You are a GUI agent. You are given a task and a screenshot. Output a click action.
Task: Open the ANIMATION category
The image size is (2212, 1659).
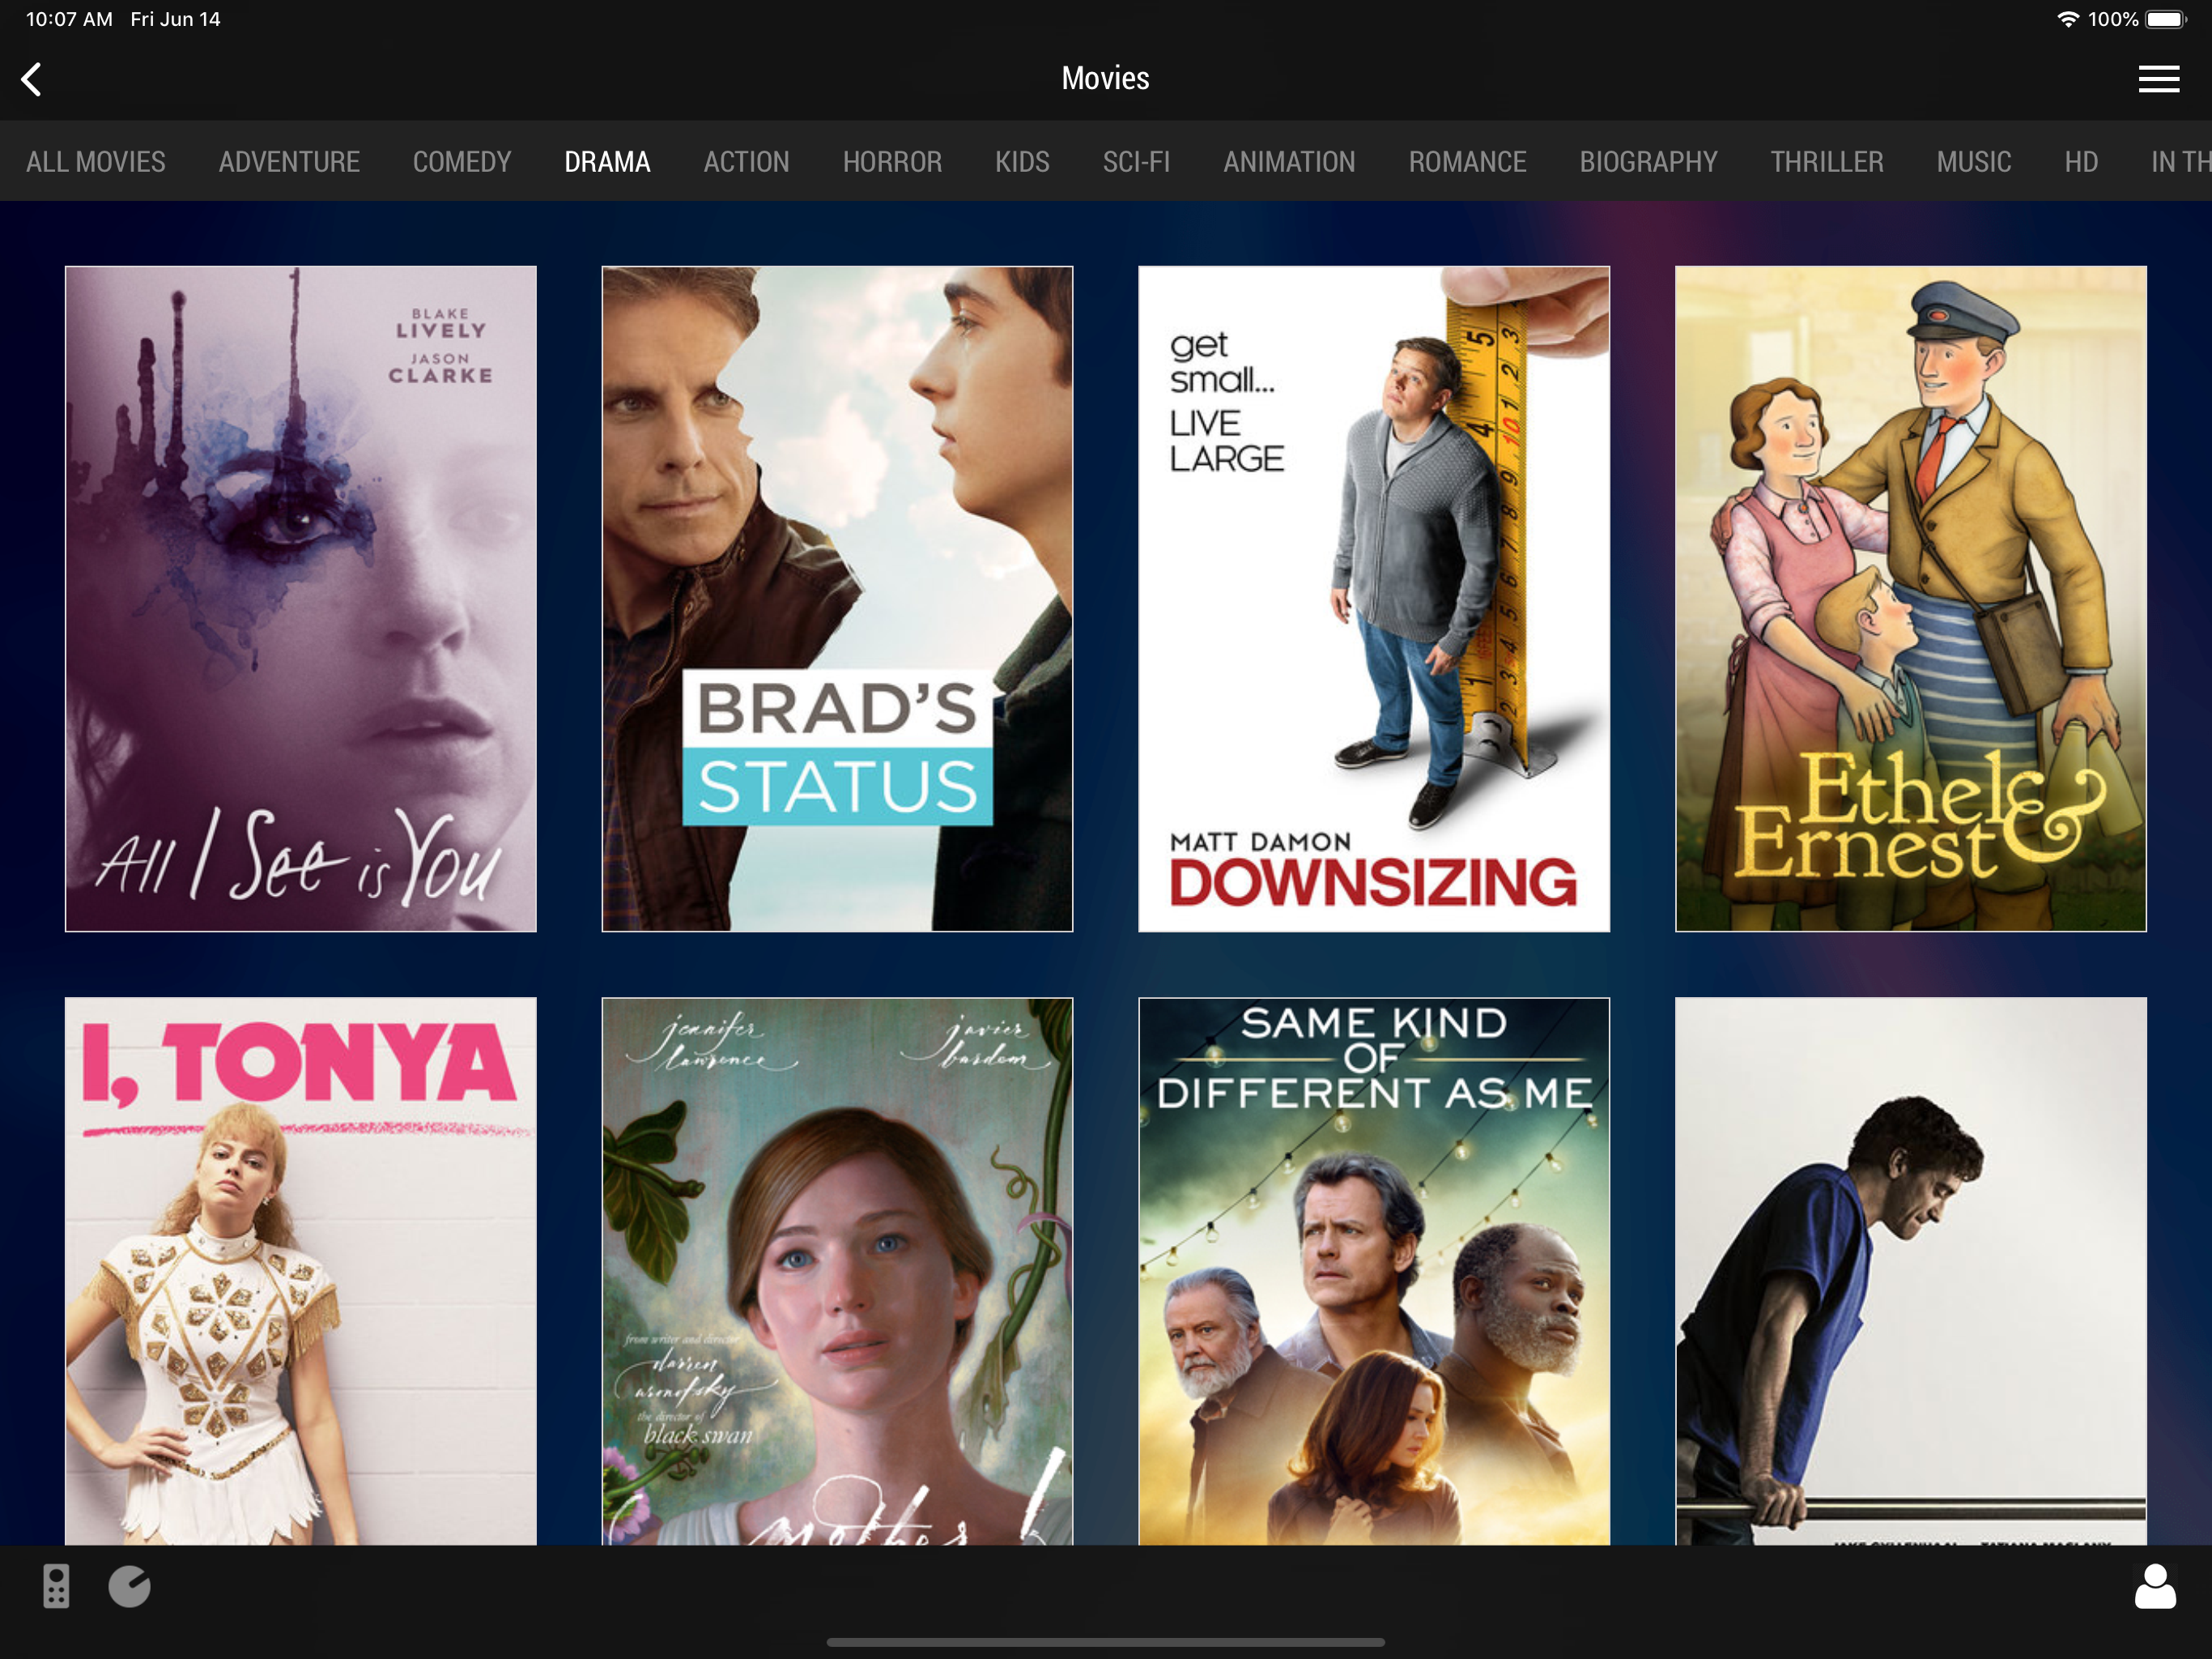pyautogui.click(x=1289, y=162)
